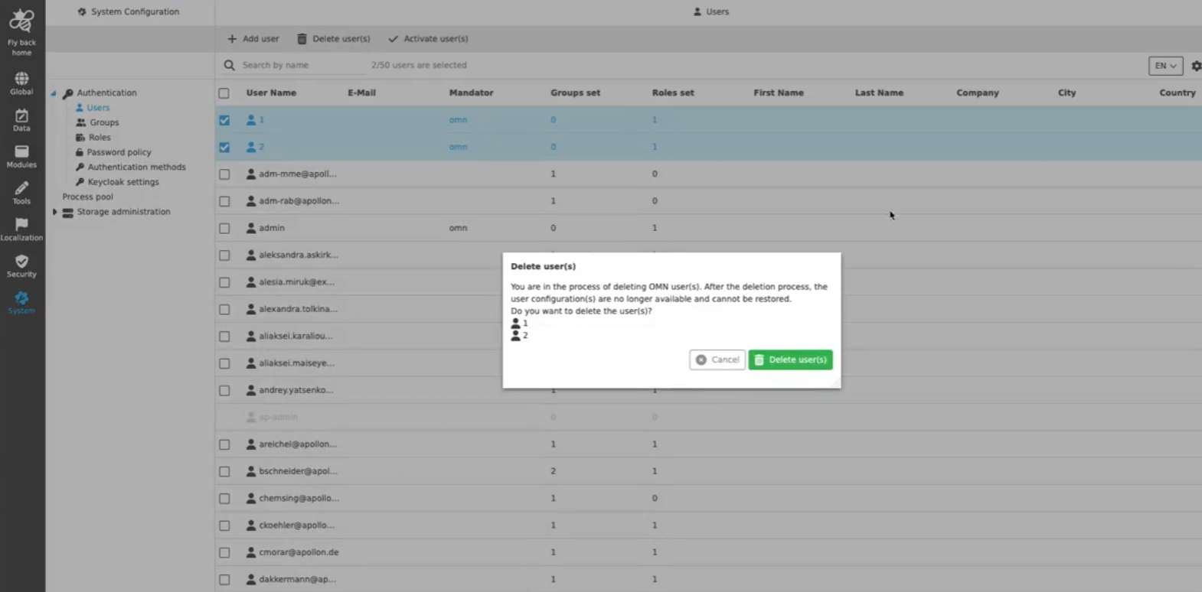The image size is (1202, 592).
Task: Collapse the Authentication tree node
Action: 54,93
